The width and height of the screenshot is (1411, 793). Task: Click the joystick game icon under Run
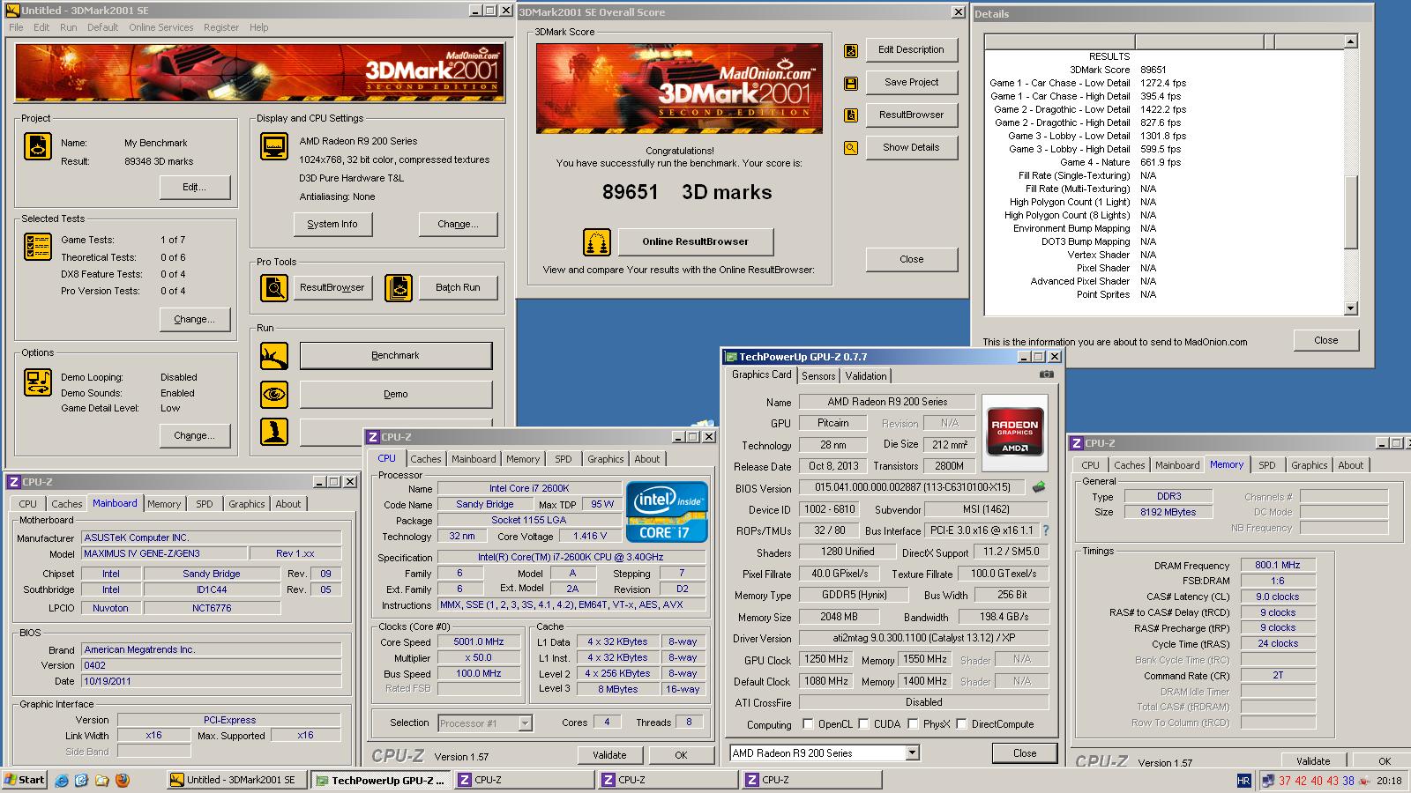[274, 432]
